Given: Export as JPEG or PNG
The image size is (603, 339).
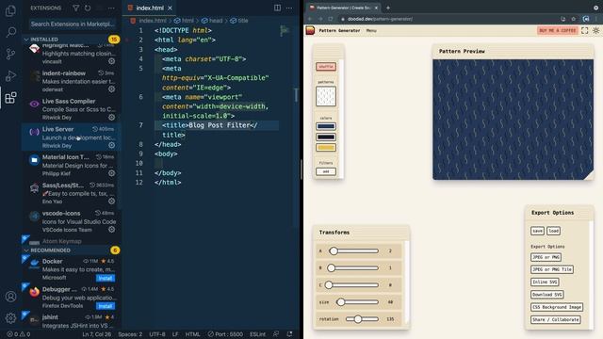Looking at the screenshot, I should tap(546, 257).
